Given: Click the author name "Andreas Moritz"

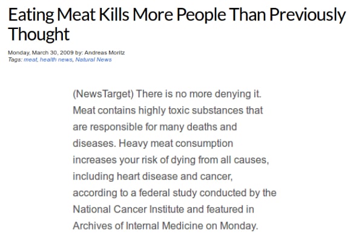Looking at the screenshot, I should [x=105, y=53].
